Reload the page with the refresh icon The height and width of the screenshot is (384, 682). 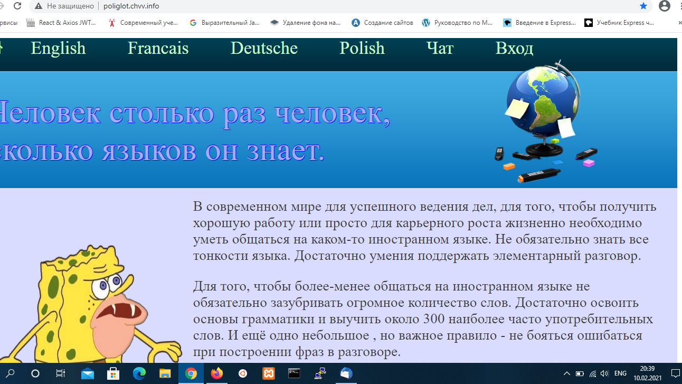click(17, 6)
